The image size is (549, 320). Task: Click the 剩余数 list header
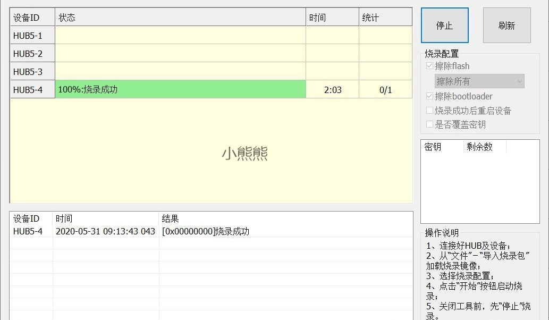point(479,147)
